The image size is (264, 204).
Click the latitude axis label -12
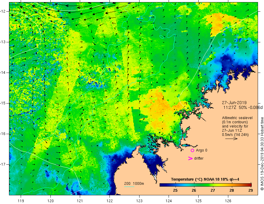pos(3,11)
